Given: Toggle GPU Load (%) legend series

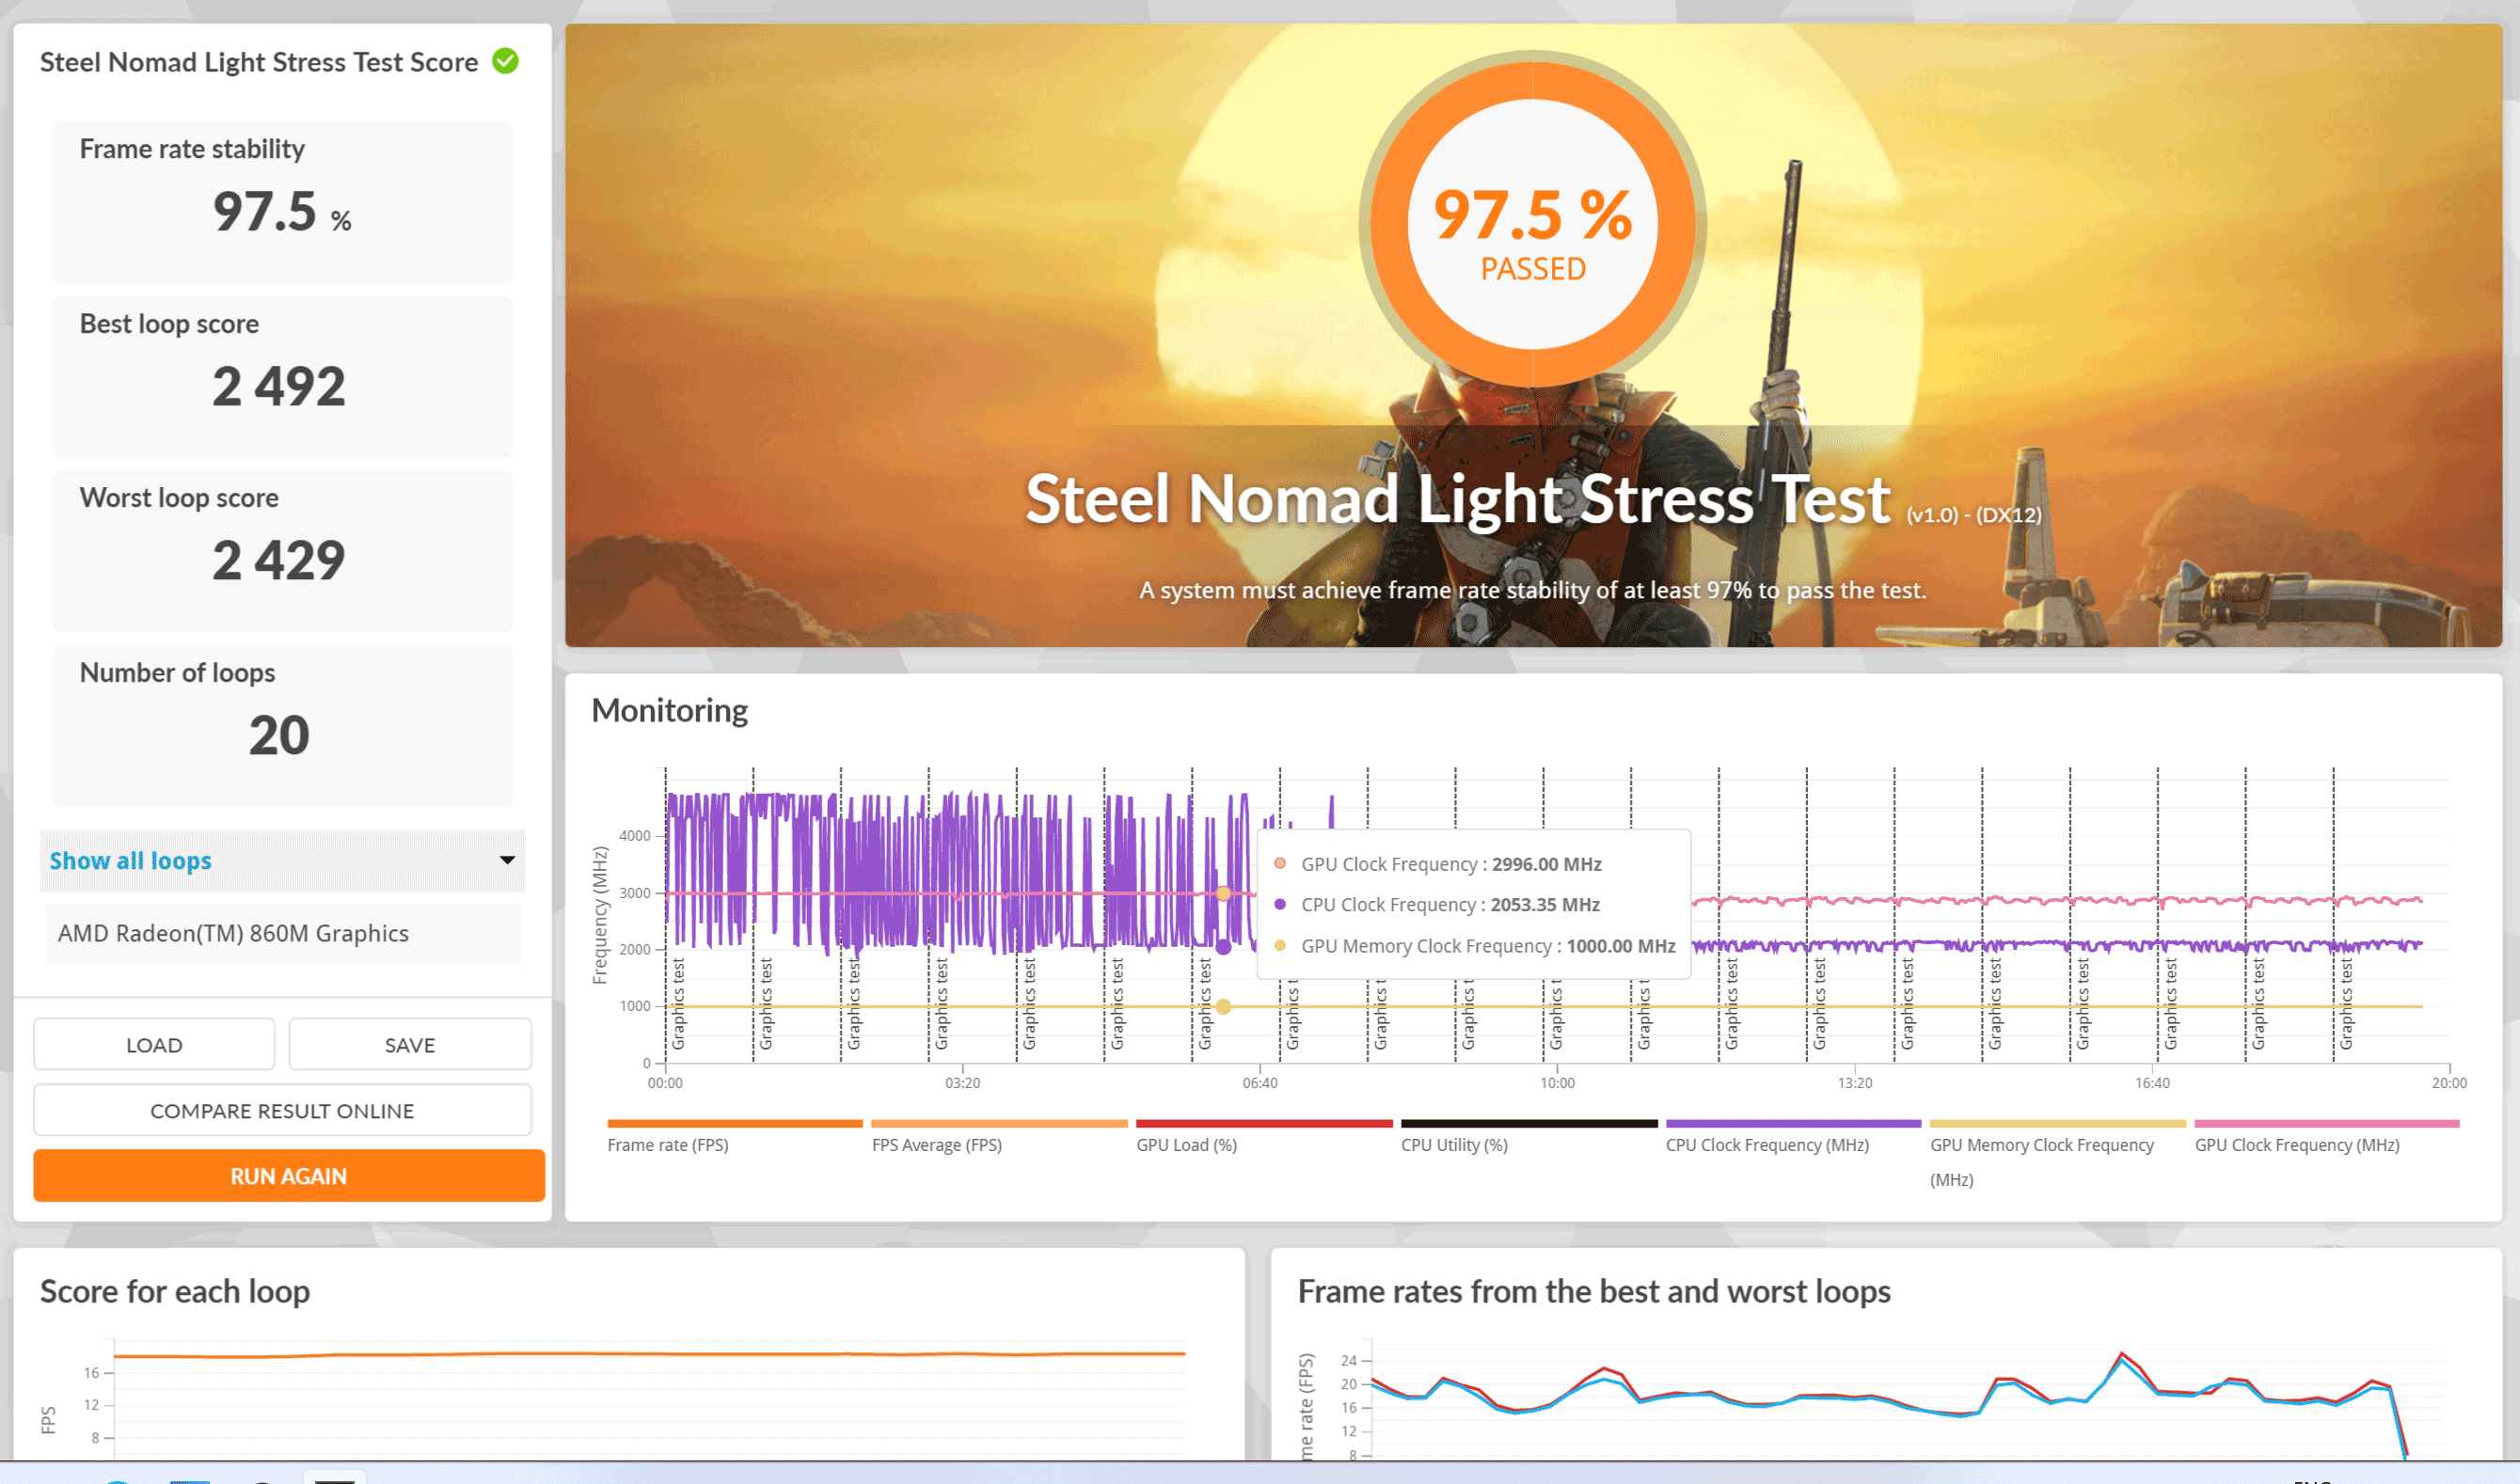Looking at the screenshot, I should tap(1263, 1138).
